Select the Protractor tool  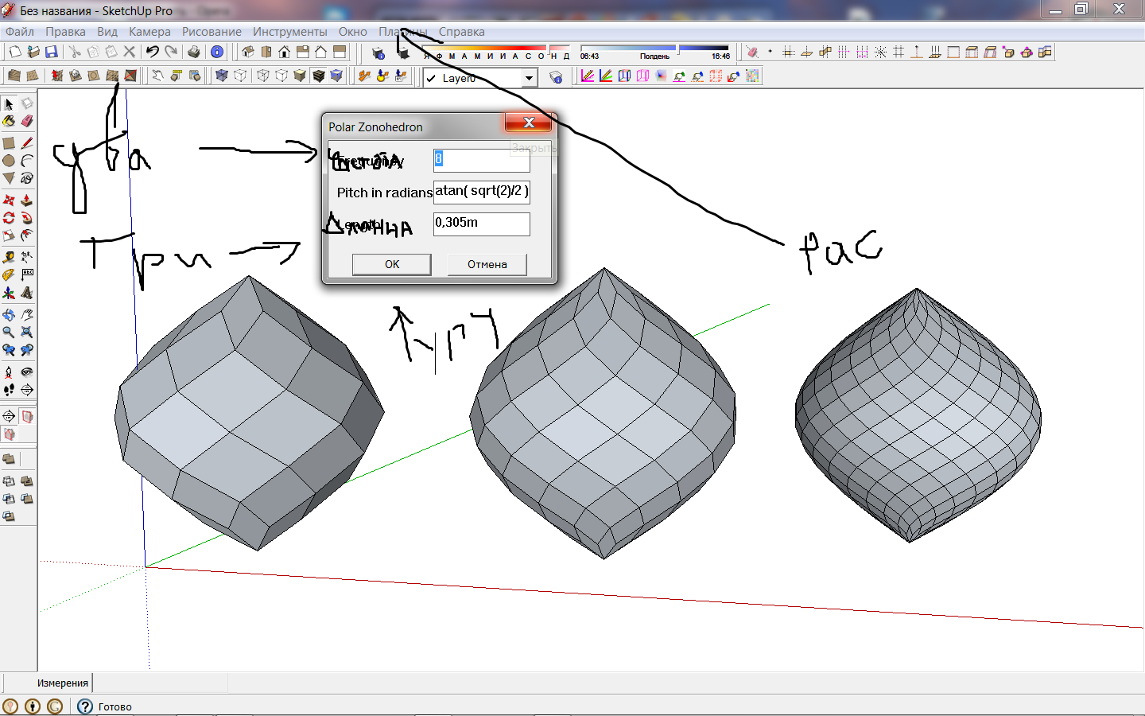tap(9, 274)
